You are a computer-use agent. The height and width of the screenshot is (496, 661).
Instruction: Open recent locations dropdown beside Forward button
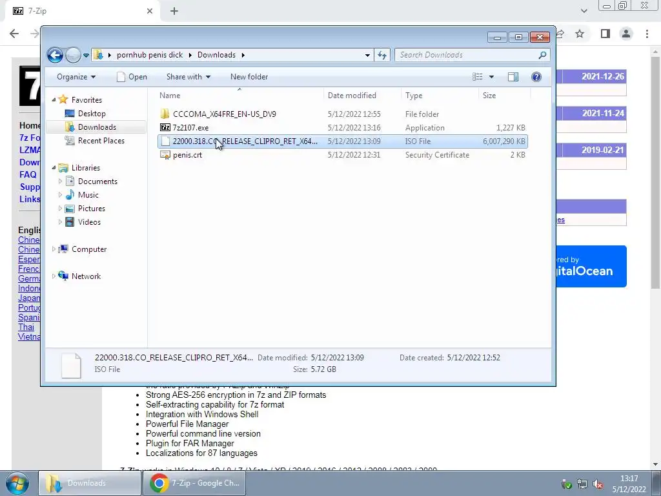click(86, 56)
